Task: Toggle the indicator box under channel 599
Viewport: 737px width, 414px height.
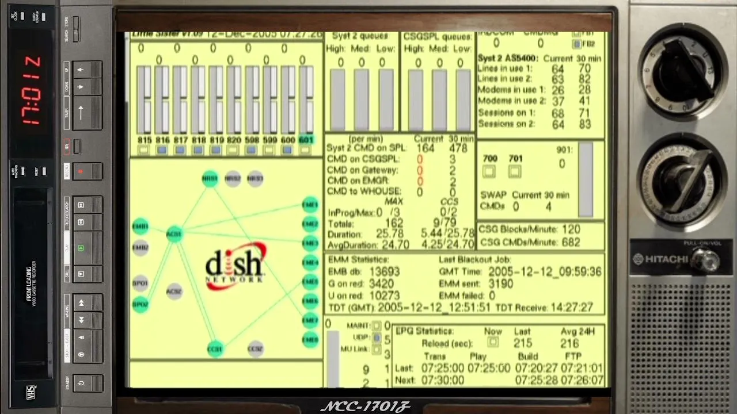Action: coord(269,150)
